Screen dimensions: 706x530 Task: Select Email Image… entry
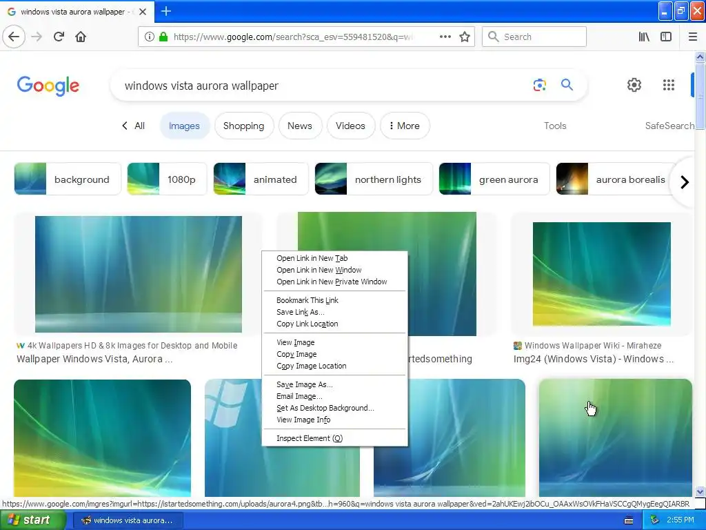[x=334, y=396]
